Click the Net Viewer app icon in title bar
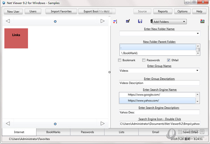Viewport: 210px width, 144px height. [4, 3]
